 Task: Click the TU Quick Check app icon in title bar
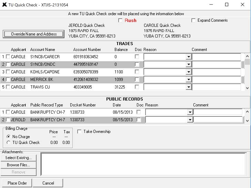(4, 4)
